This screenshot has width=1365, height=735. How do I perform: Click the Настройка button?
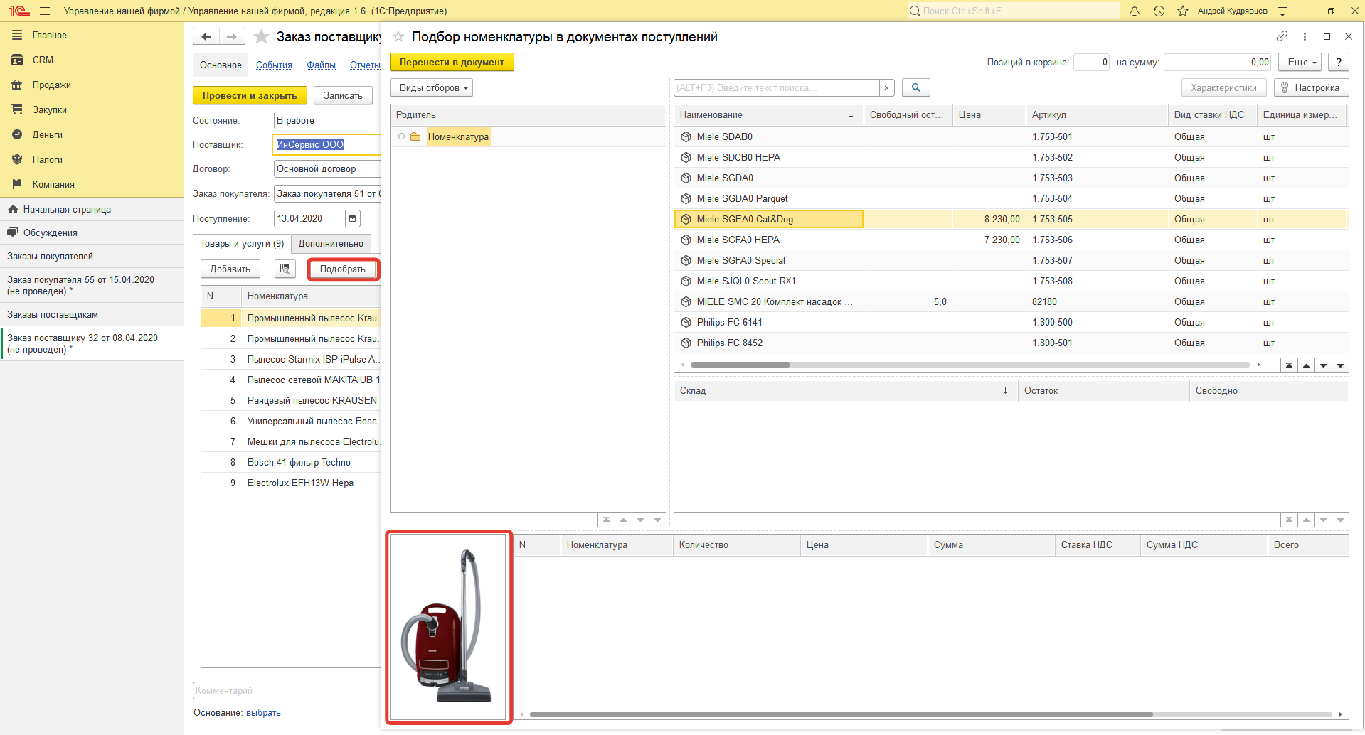[x=1312, y=87]
